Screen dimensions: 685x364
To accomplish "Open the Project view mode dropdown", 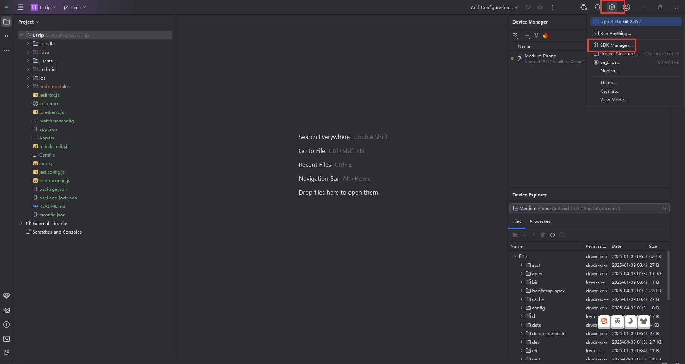I will pyautogui.click(x=29, y=22).
